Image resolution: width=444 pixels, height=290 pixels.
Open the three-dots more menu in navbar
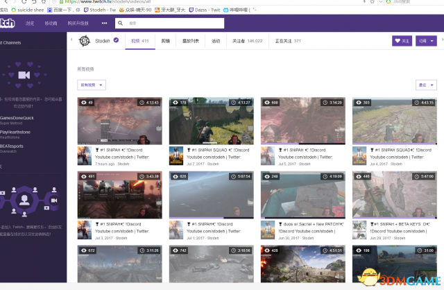point(105,23)
